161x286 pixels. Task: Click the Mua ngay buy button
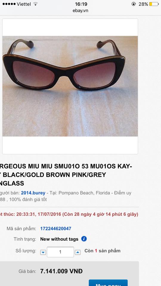(108, 283)
